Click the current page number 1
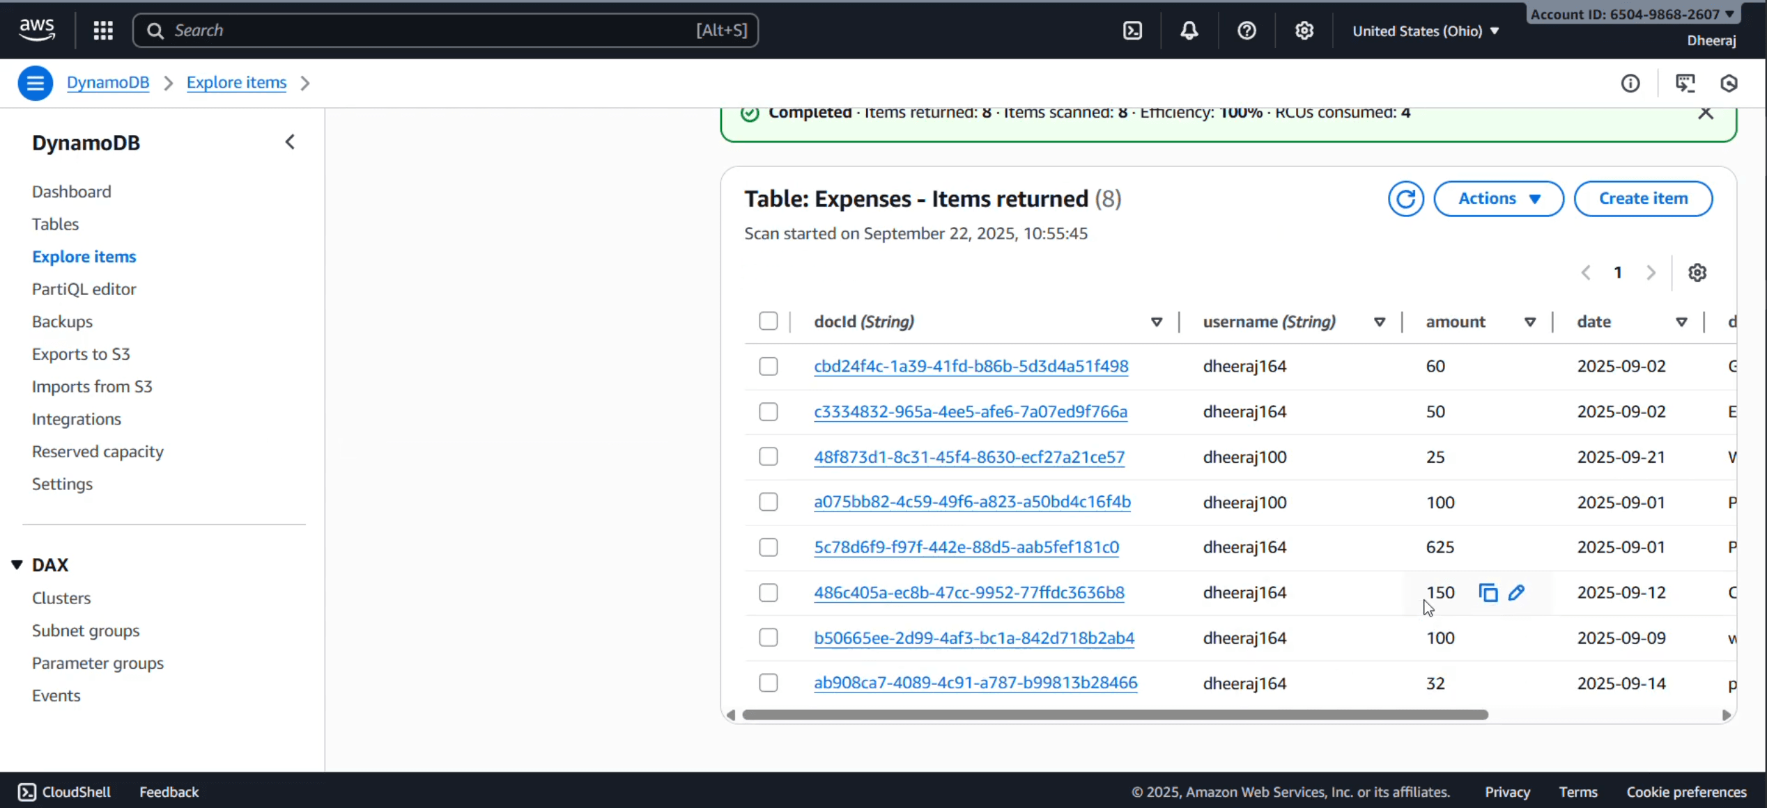 pyautogui.click(x=1618, y=273)
